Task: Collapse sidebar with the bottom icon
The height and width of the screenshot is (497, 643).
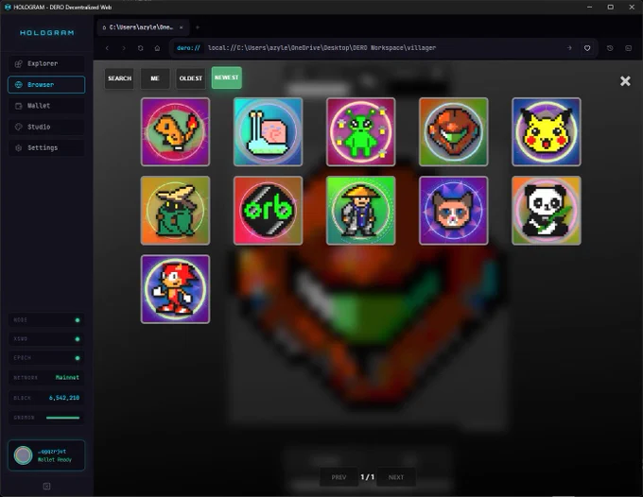Action: point(46,487)
